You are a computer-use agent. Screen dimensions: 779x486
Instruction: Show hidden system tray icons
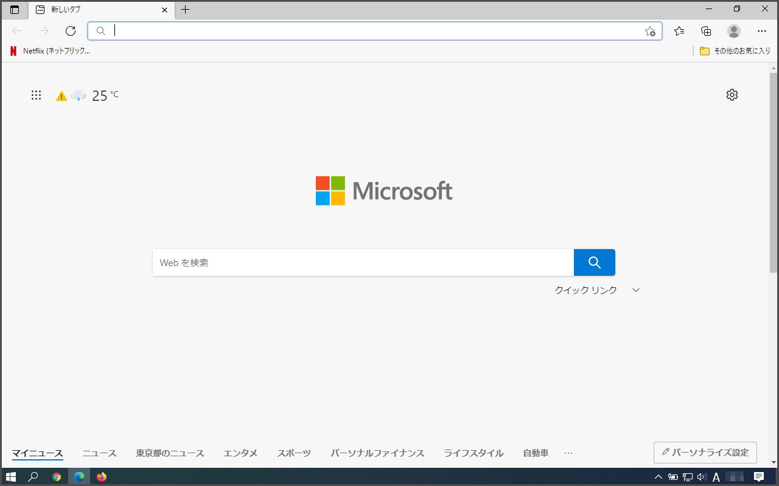[x=658, y=477]
